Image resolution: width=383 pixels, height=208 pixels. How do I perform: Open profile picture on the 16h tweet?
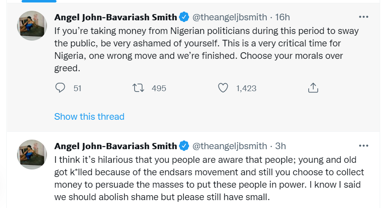pyautogui.click(x=32, y=25)
